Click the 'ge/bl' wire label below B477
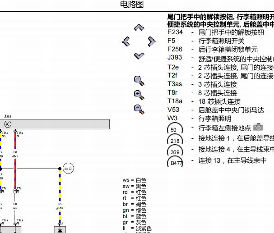274x233 pixels. [60, 208]
